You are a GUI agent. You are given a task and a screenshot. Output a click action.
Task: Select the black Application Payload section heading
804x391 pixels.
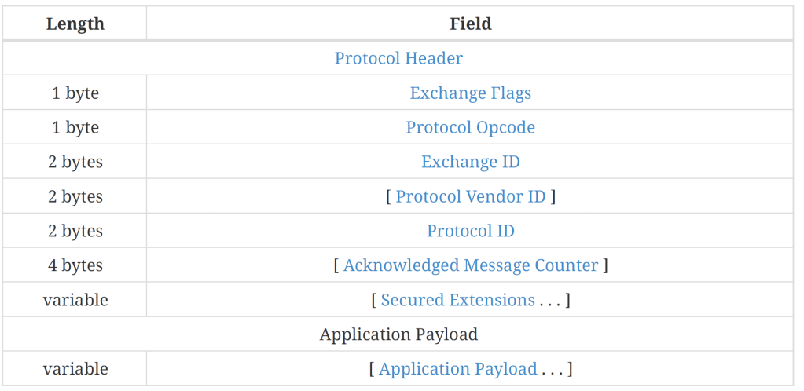tap(398, 334)
